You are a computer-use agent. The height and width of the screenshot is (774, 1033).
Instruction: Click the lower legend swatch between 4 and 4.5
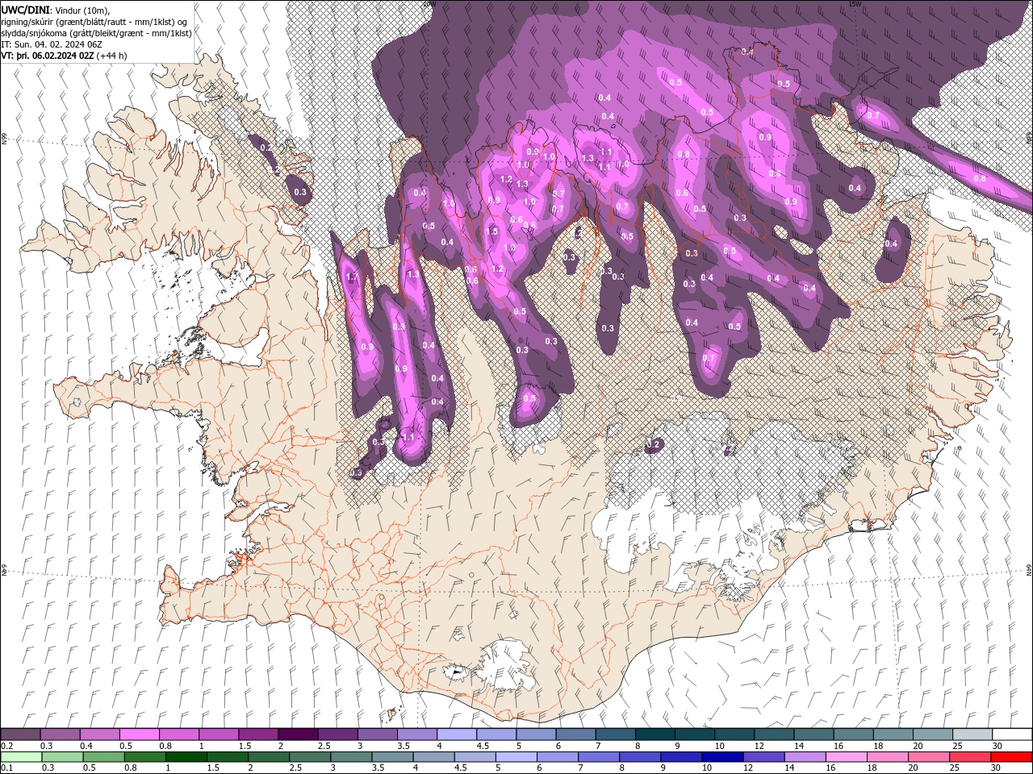(434, 757)
